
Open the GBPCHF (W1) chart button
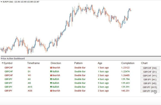point(150,76)
